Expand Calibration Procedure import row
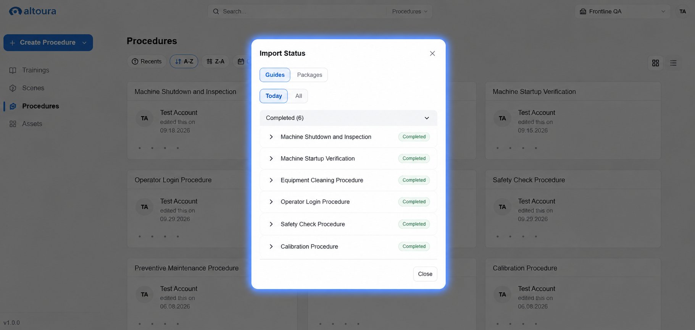This screenshot has width=695, height=330. (271, 247)
